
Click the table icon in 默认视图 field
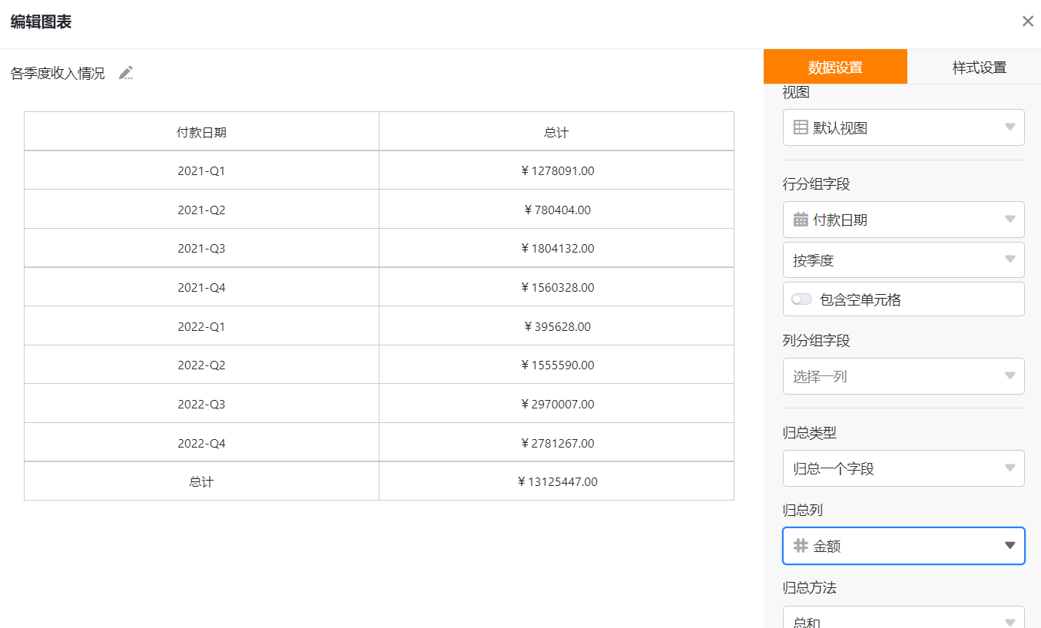801,127
